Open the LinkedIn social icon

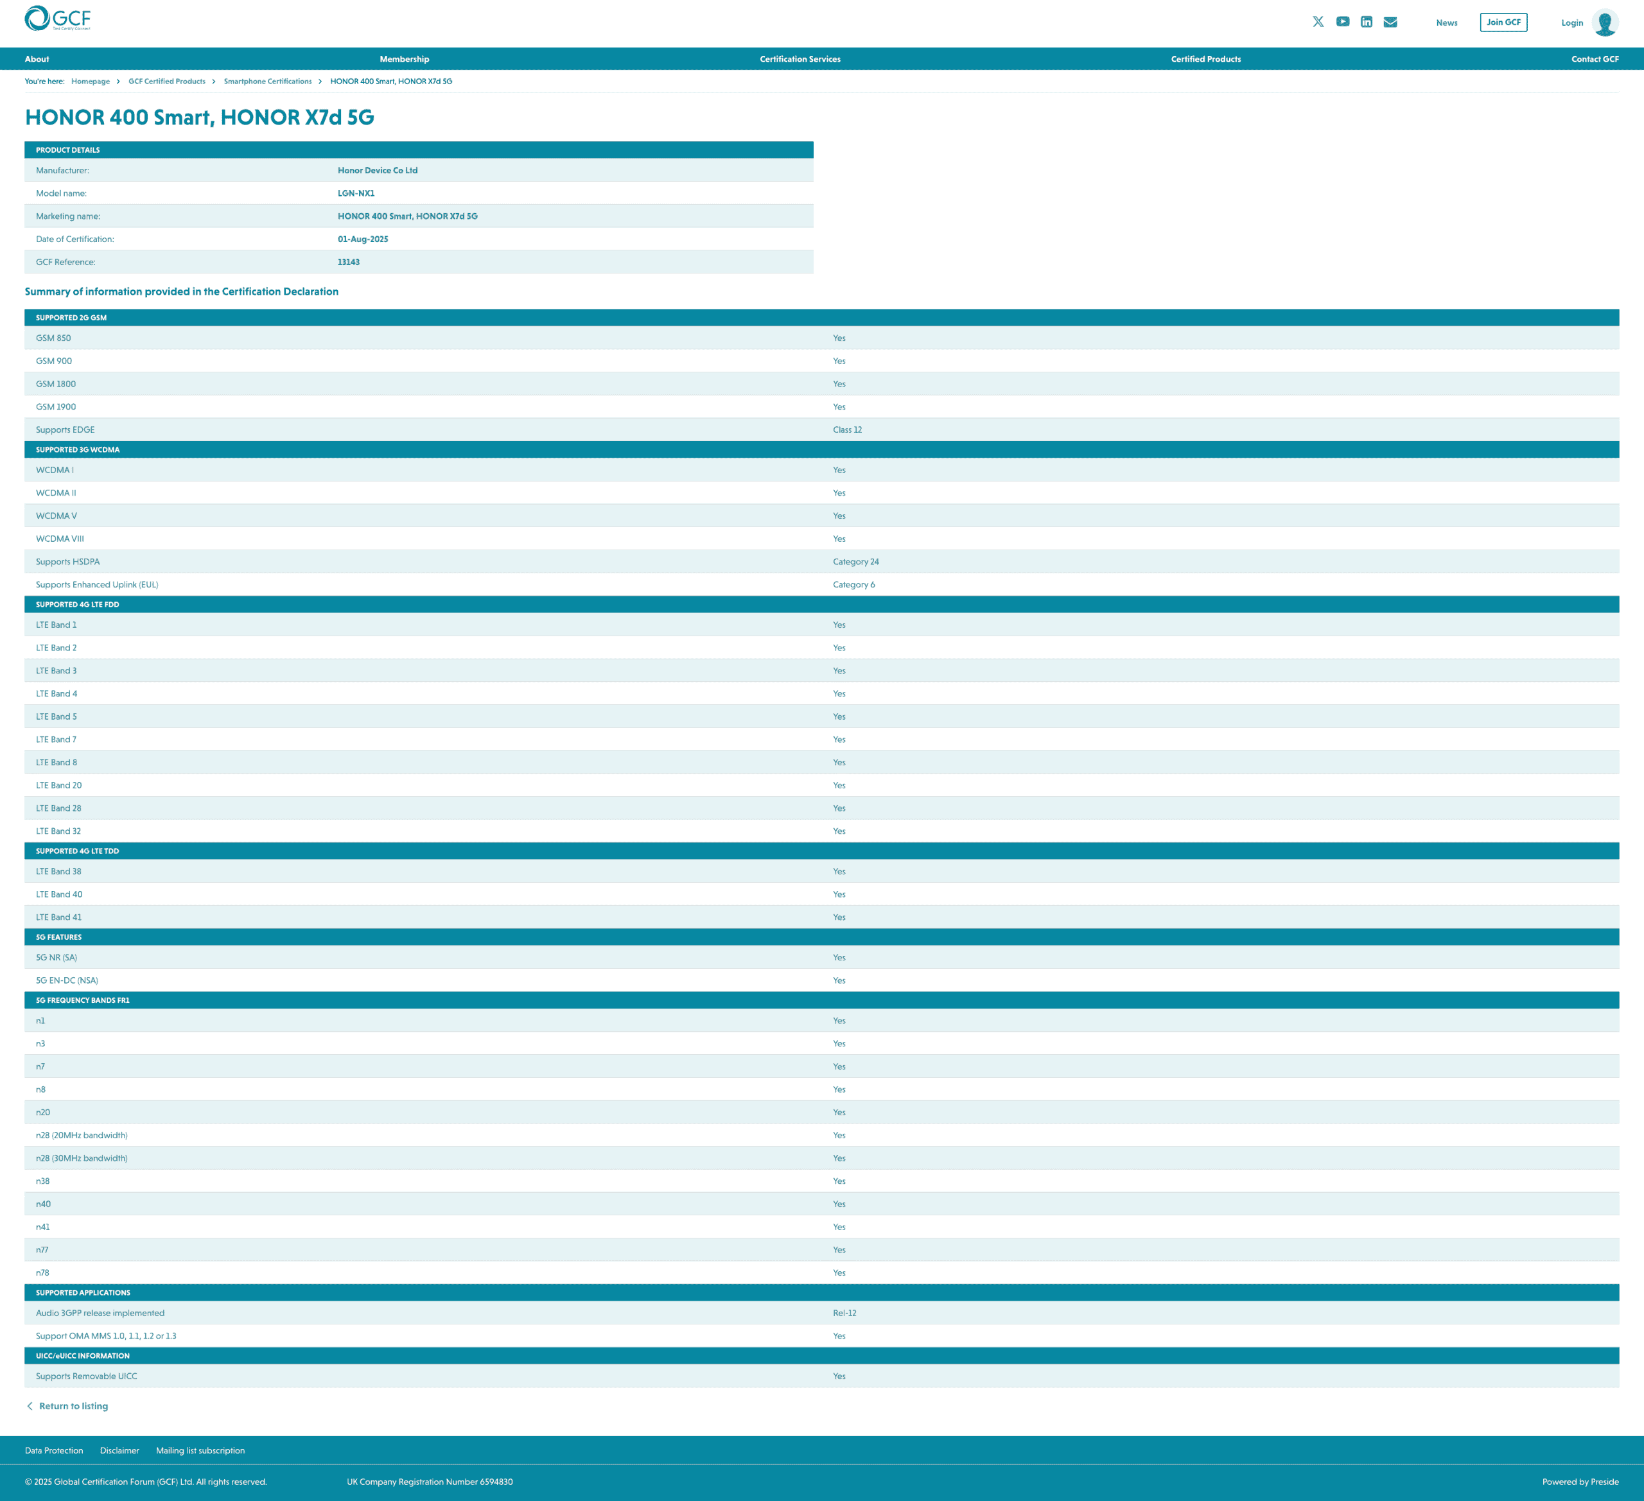(1366, 22)
